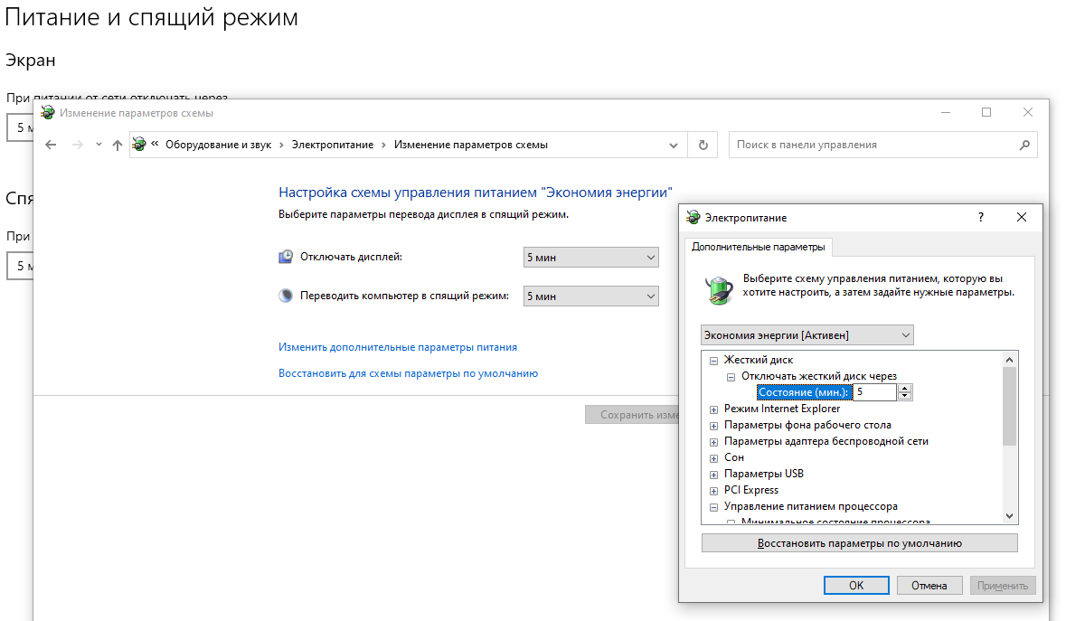Collapse 'Управление питанием процессора' node

coord(714,507)
